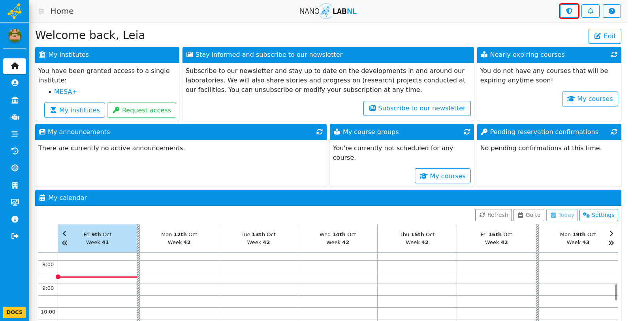Open the notifications bell icon
632x321 pixels.
tap(591, 11)
